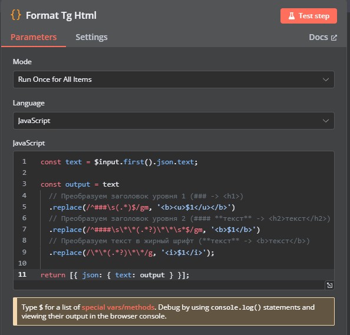Click the Code node curly braces icon
This screenshot has width=350, height=335.
[x=16, y=15]
